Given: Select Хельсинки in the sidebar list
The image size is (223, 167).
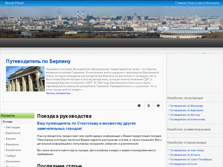Looking at the screenshot, I should click(13, 161).
